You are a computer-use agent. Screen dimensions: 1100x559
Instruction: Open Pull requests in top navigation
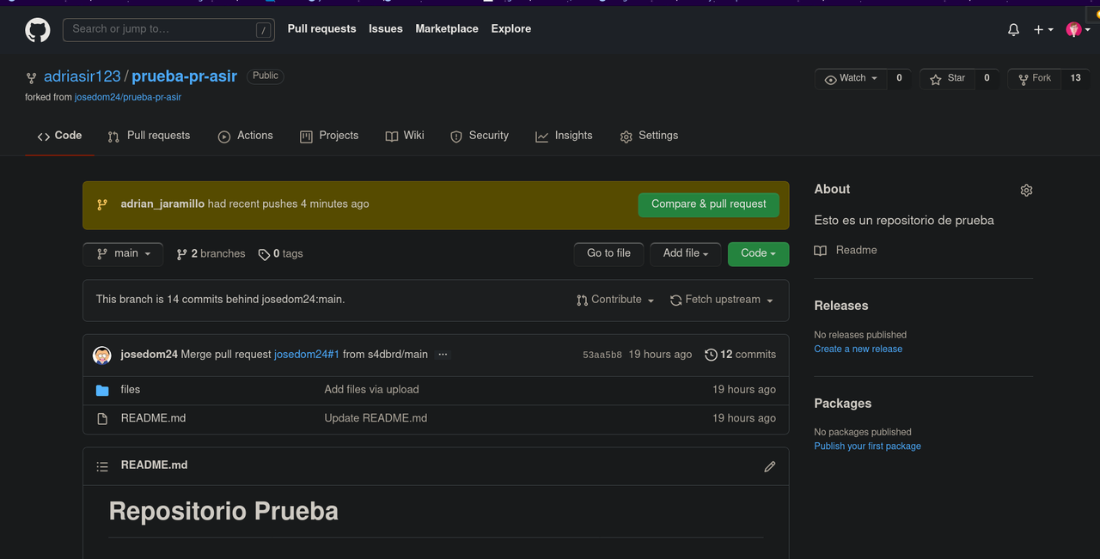tap(321, 29)
